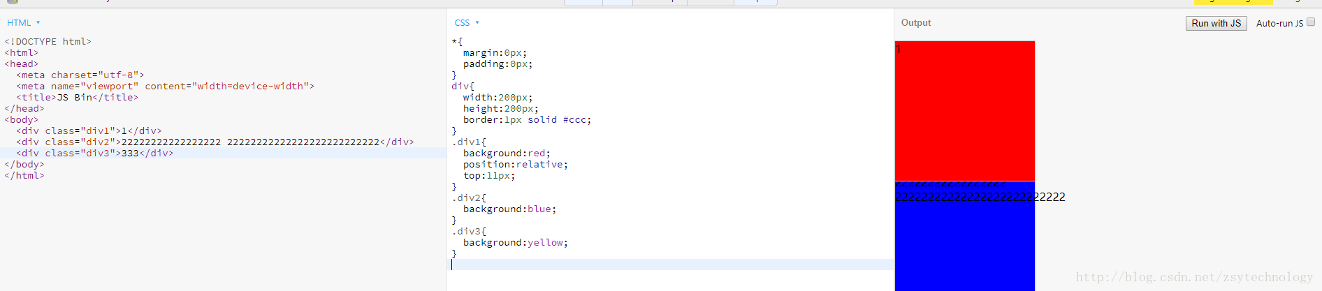Click the background:red; CSS line
The image size is (1322, 291).
point(507,154)
